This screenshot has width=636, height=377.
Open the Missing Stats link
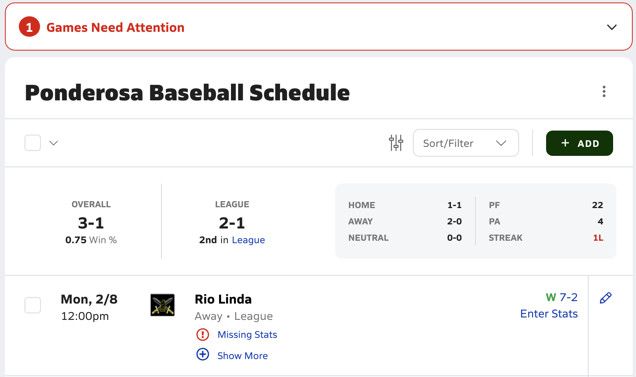click(x=247, y=335)
